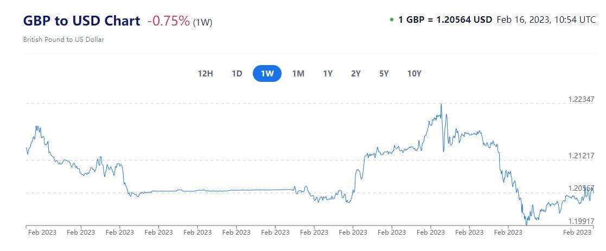Click the 1.22347 axis label
The height and width of the screenshot is (251, 606).
[x=582, y=99]
